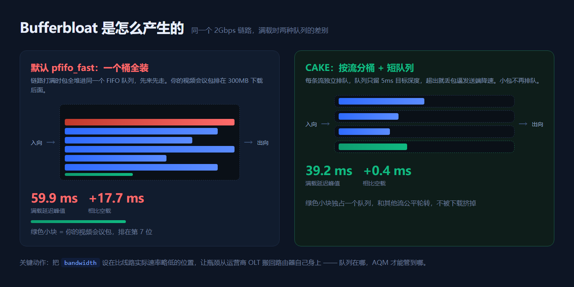Click the "59.9 ms" latency value
The width and height of the screenshot is (574, 287).
pos(55,198)
